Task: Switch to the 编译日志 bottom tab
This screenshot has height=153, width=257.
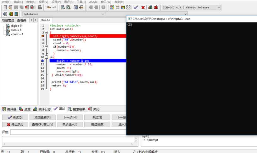Action: [x=42, y=109]
